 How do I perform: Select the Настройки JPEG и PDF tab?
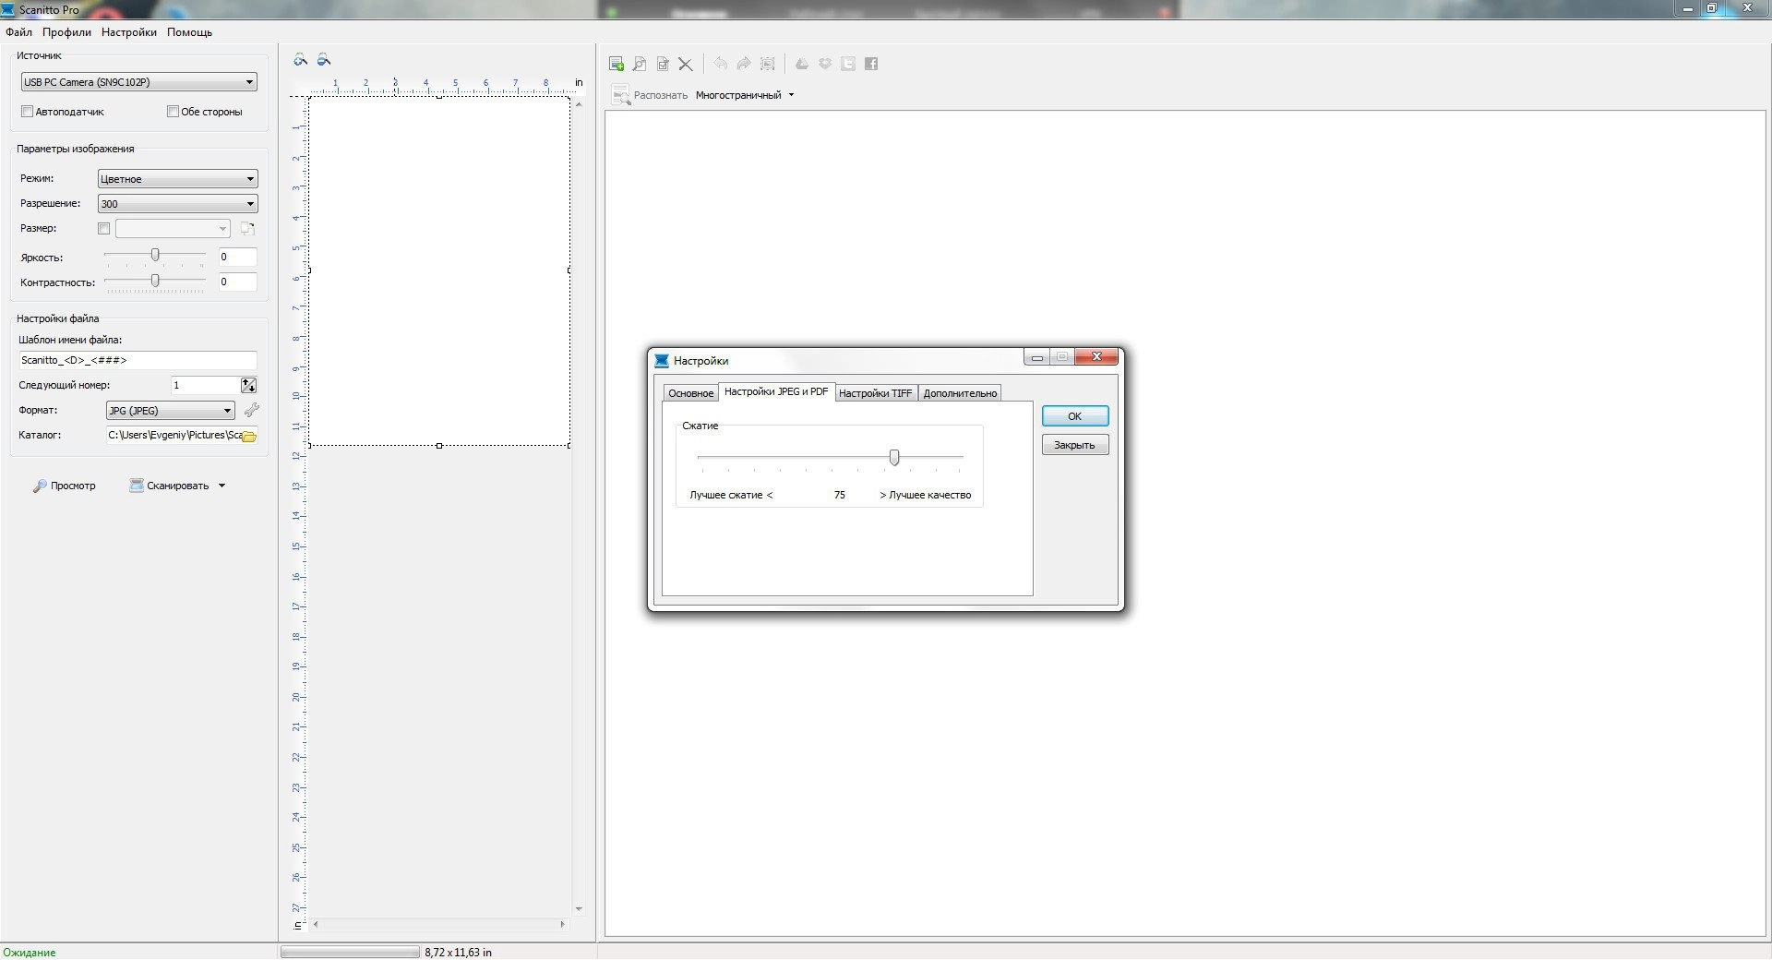tap(776, 391)
